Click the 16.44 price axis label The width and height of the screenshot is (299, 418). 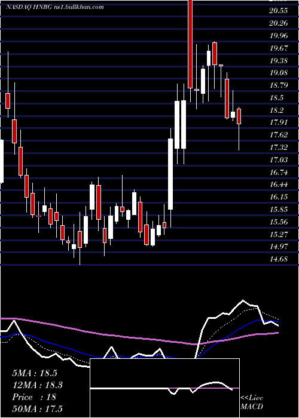click(x=279, y=184)
